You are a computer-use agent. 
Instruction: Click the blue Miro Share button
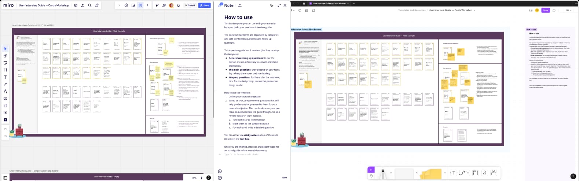pos(204,5)
